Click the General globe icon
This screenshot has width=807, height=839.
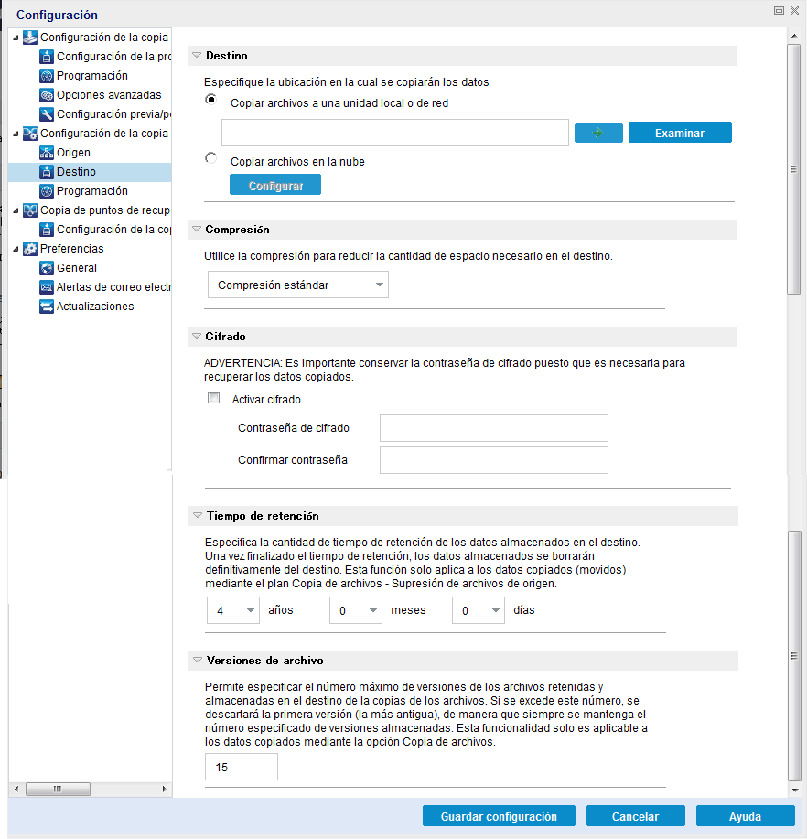point(47,269)
